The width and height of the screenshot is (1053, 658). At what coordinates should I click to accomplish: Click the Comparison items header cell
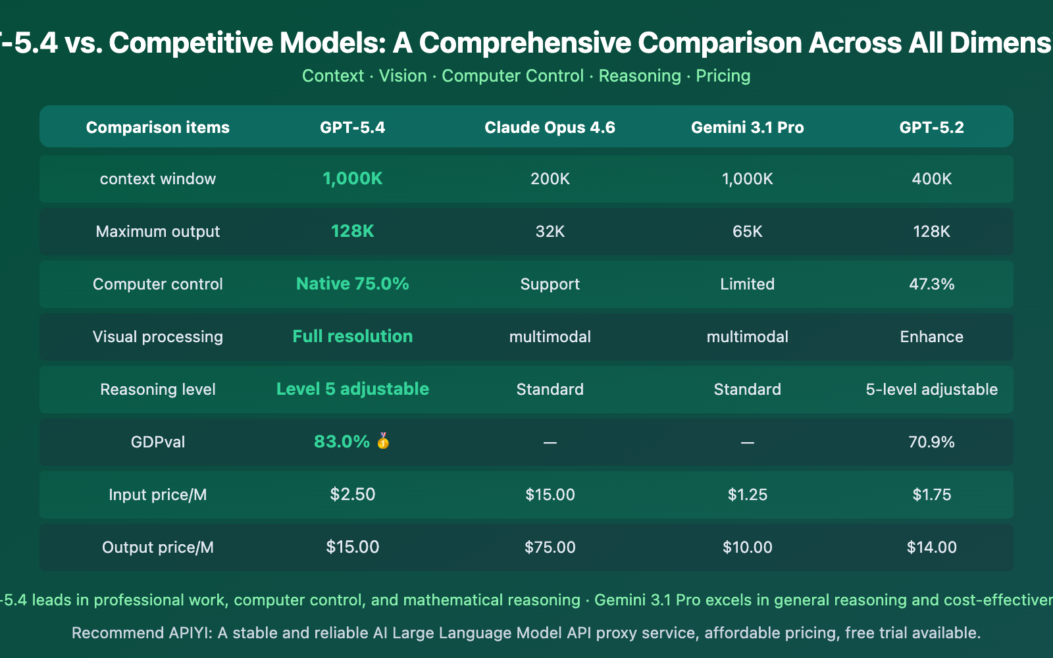158,128
